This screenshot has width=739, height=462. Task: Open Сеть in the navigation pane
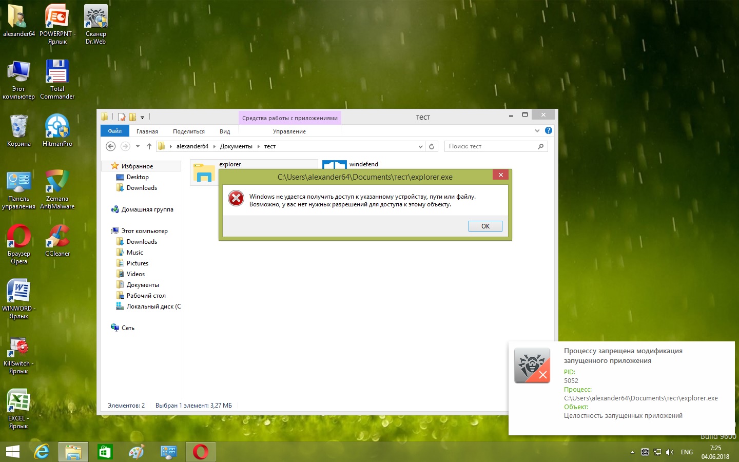[128, 328]
